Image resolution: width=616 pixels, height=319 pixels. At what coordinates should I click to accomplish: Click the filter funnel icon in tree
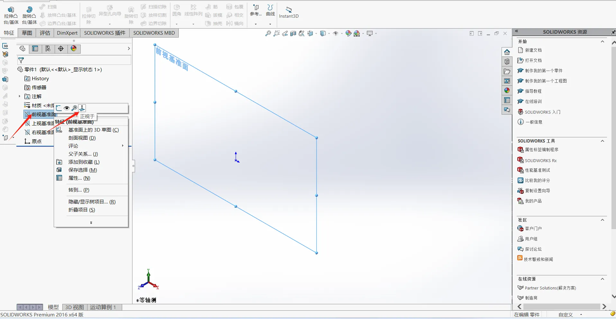tap(21, 60)
